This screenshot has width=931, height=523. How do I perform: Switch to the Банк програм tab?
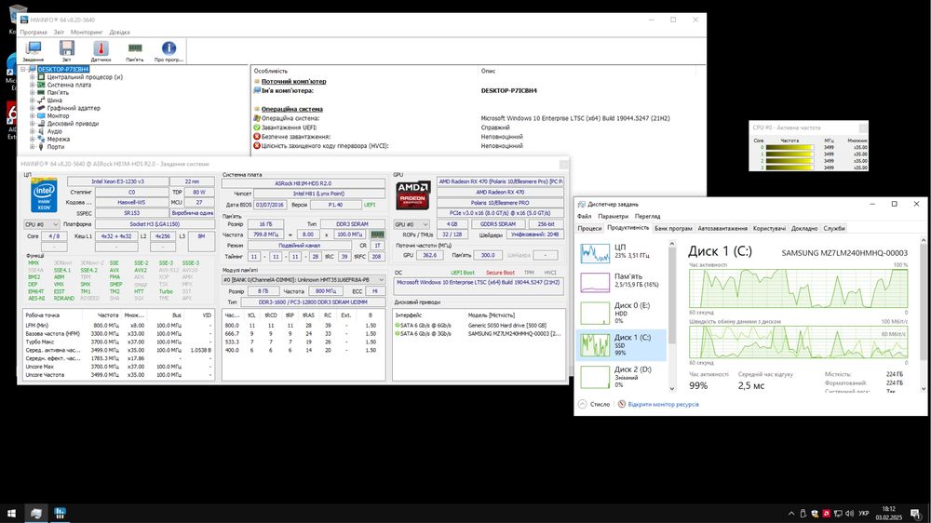673,229
